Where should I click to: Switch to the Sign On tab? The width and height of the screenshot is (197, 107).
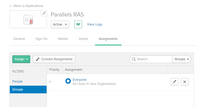tap(41, 39)
